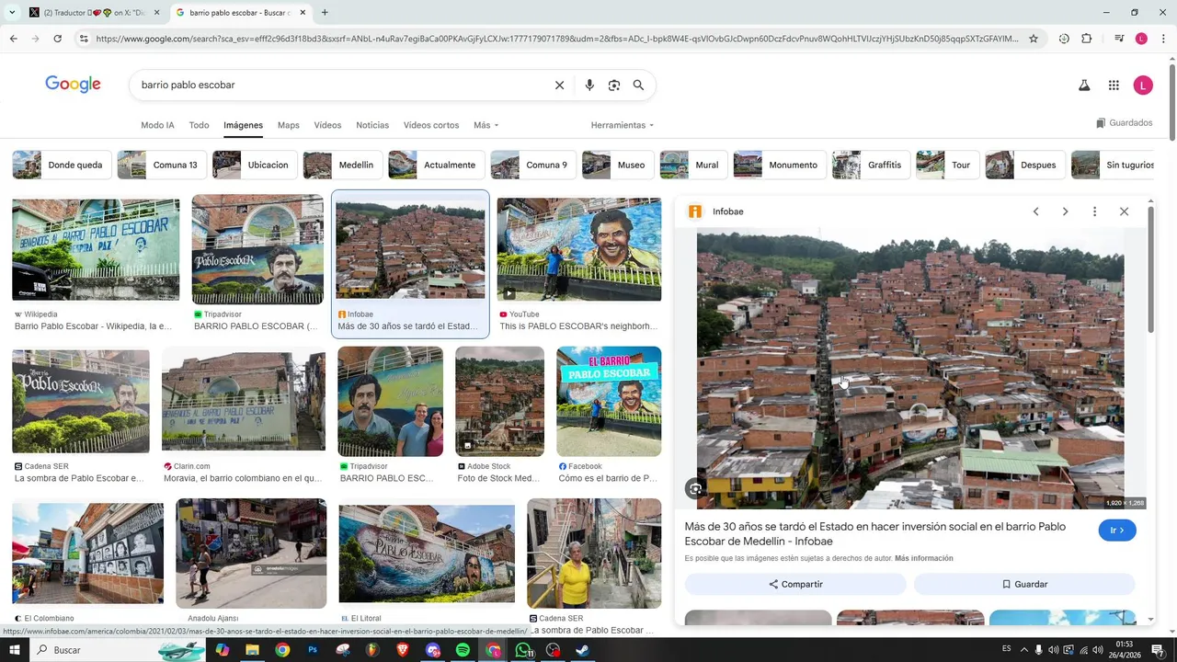
Task: Filter by Actualmente chip
Action: click(x=436, y=165)
